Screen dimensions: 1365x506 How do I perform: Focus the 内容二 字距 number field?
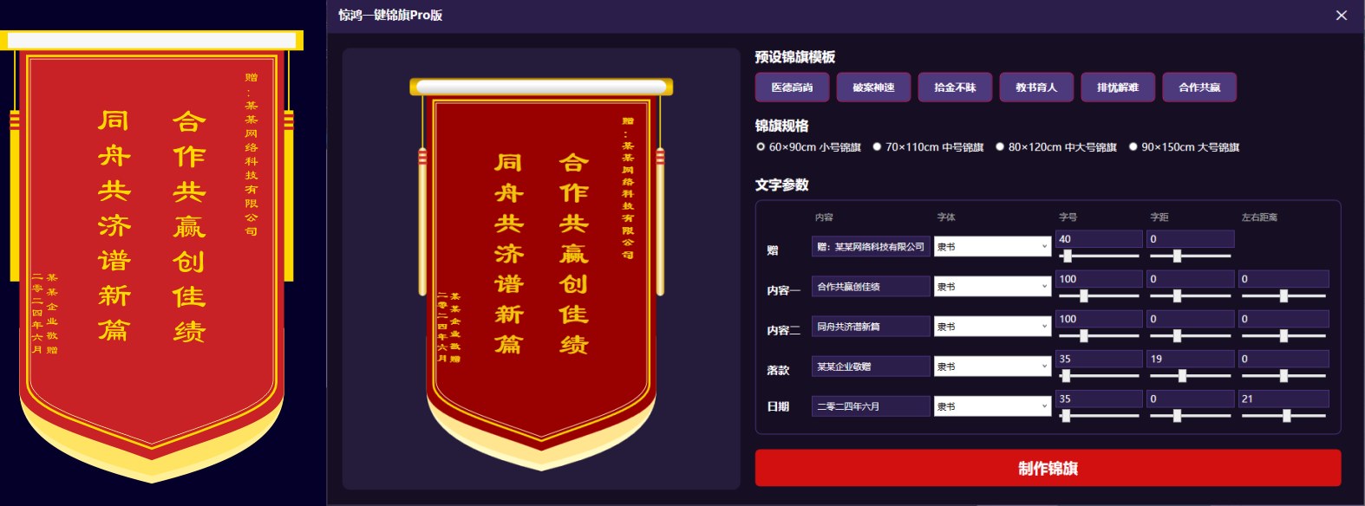pyautogui.click(x=1190, y=319)
